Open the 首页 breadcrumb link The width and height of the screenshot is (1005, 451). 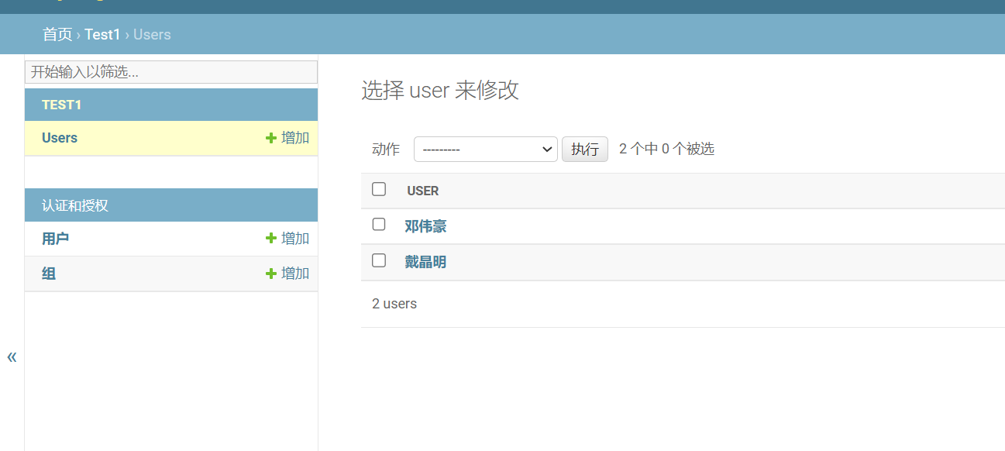coord(57,35)
